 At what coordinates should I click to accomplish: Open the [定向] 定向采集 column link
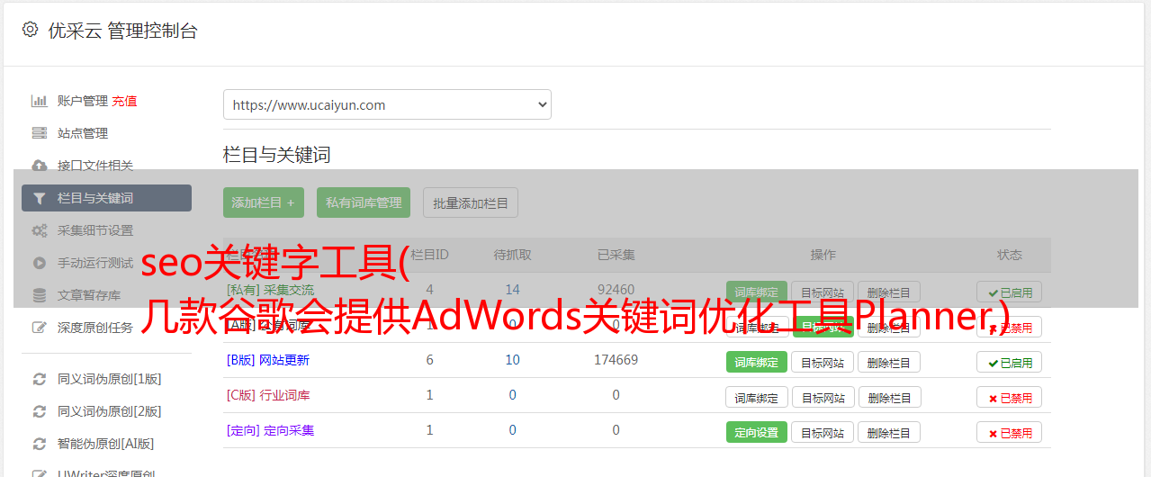271,430
